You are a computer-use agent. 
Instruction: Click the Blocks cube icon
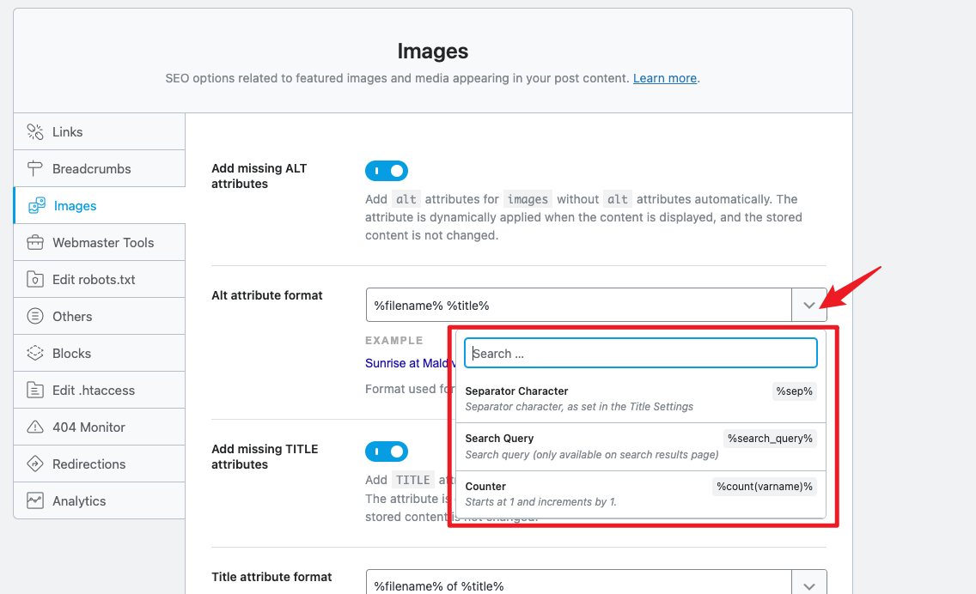coord(35,354)
